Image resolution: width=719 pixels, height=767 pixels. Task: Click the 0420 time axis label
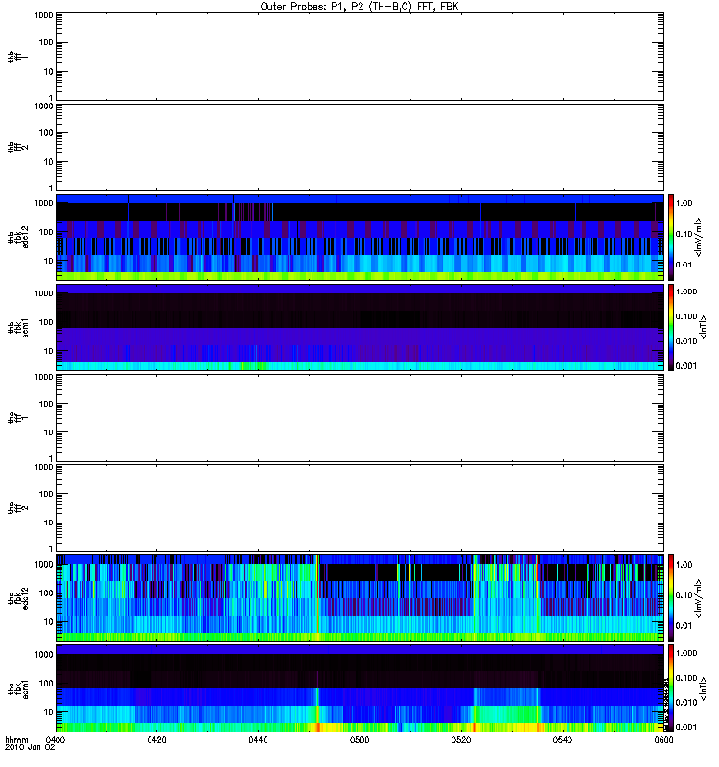click(156, 739)
